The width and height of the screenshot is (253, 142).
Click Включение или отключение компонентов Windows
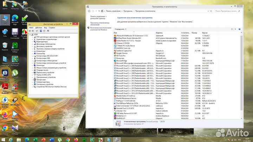[x=101, y=29]
